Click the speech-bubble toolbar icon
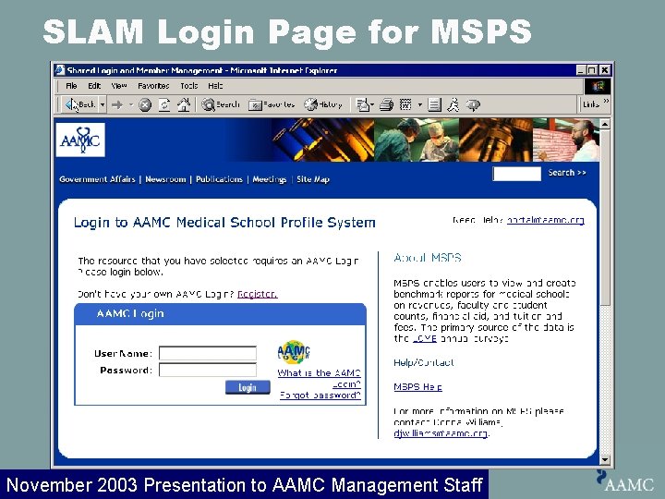The image size is (665, 499). tap(473, 104)
